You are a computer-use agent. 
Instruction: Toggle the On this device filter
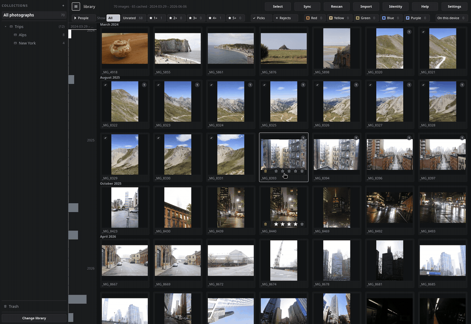tap(451, 18)
